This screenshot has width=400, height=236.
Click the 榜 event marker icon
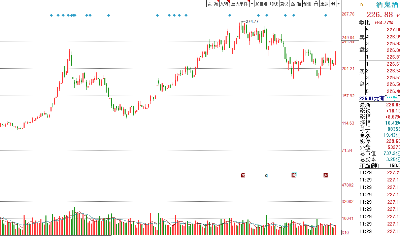(294, 175)
